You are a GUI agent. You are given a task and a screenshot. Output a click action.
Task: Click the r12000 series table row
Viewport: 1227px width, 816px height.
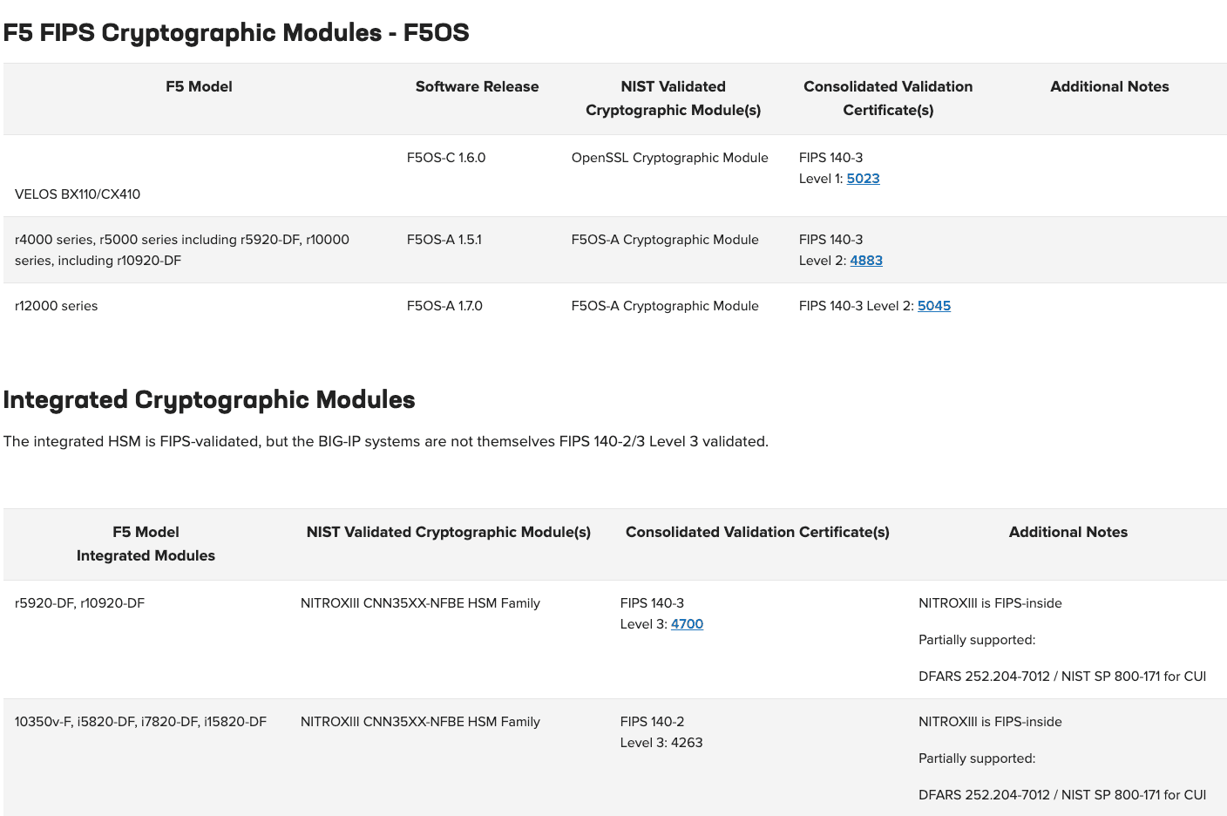(x=56, y=305)
